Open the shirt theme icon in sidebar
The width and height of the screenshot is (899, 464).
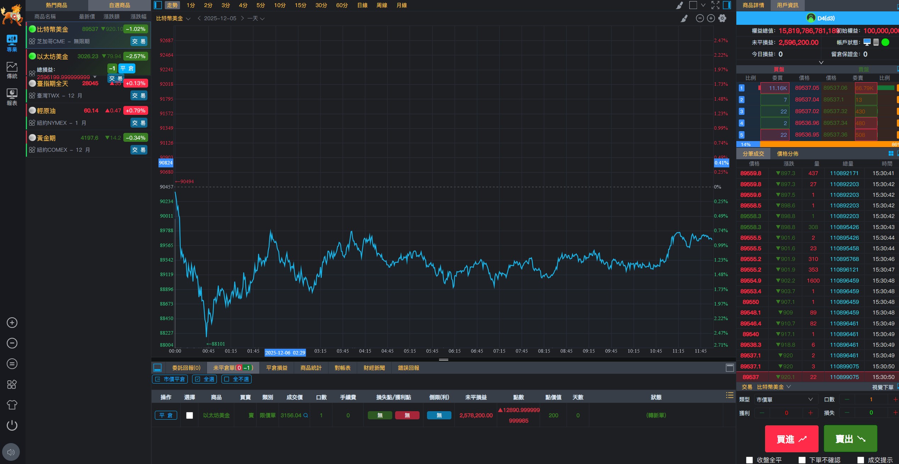[12, 405]
